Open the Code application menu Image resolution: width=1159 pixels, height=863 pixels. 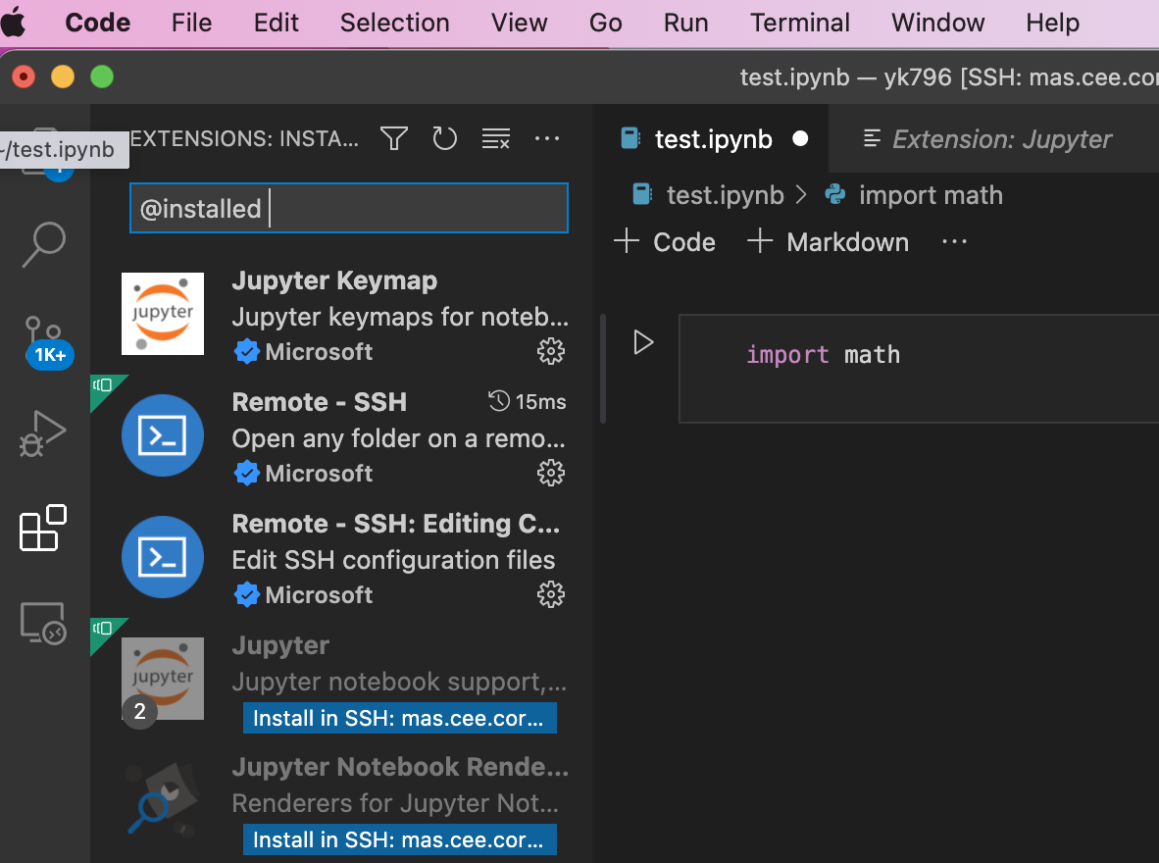[98, 23]
